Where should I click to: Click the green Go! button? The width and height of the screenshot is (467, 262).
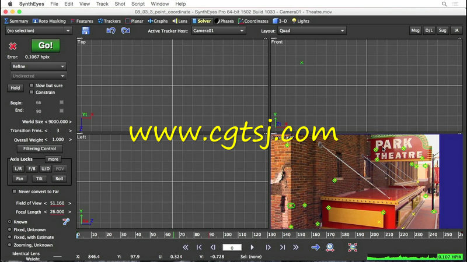46,45
